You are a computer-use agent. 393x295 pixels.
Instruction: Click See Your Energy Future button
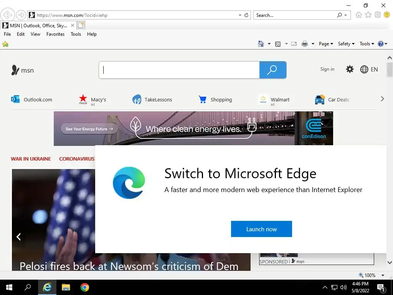(89, 129)
